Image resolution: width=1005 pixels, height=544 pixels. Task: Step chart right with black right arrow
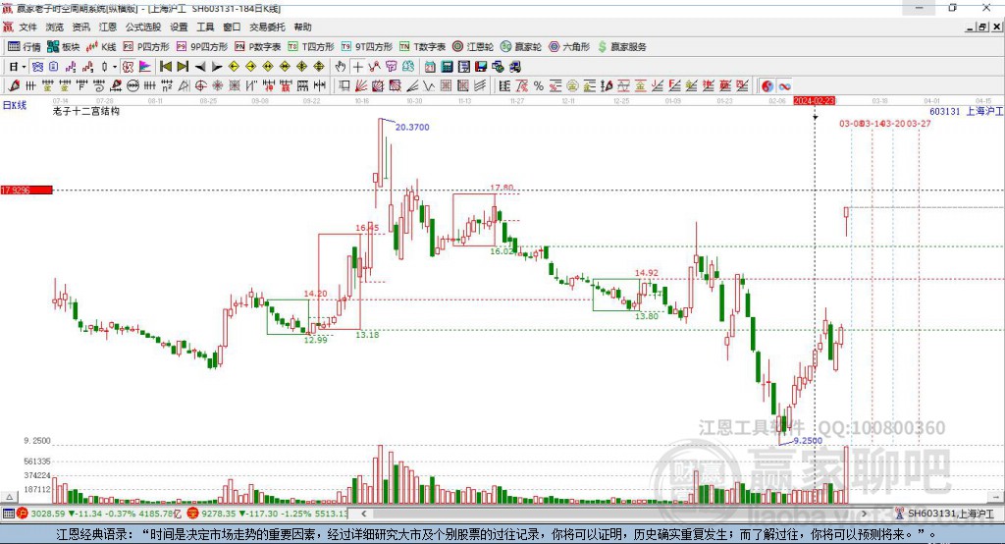tap(217, 67)
